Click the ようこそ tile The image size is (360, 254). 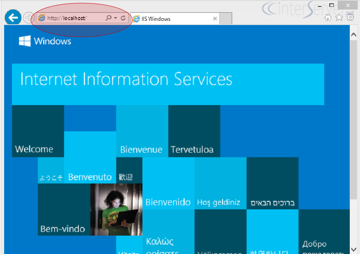pos(51,170)
